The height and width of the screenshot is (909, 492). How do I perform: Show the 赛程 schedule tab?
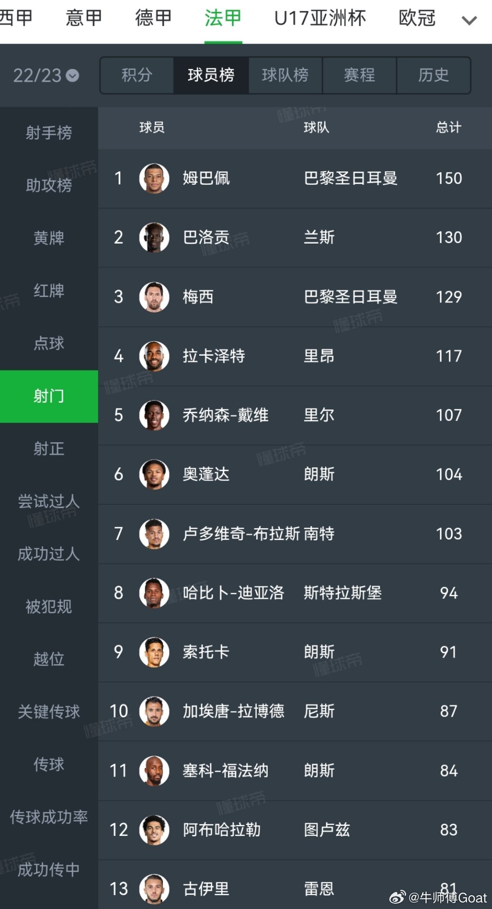(x=360, y=75)
